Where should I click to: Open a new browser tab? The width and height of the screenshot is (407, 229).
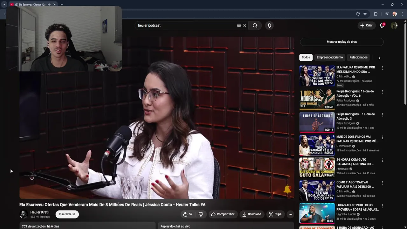[62, 4]
